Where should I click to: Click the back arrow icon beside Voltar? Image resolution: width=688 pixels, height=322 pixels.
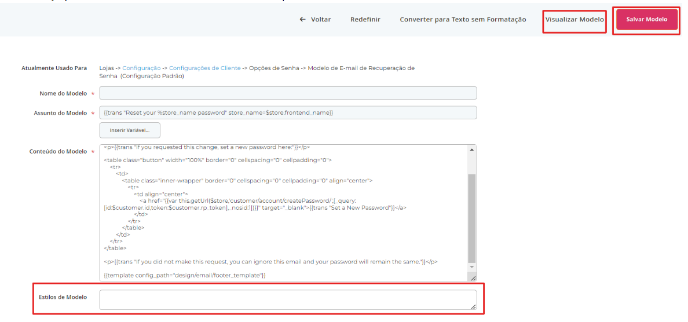coord(302,20)
